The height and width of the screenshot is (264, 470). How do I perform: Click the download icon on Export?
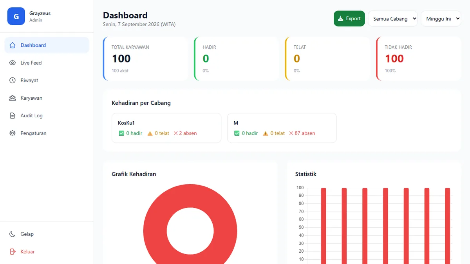[x=341, y=18]
